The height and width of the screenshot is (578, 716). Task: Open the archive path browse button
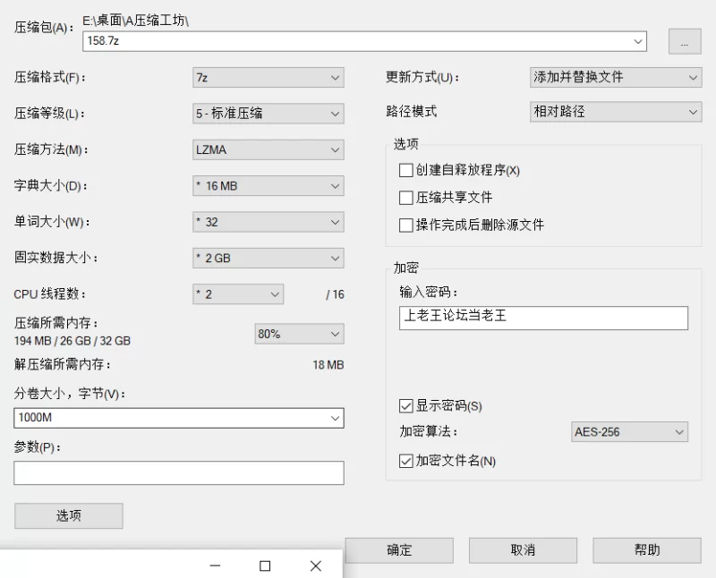(685, 41)
